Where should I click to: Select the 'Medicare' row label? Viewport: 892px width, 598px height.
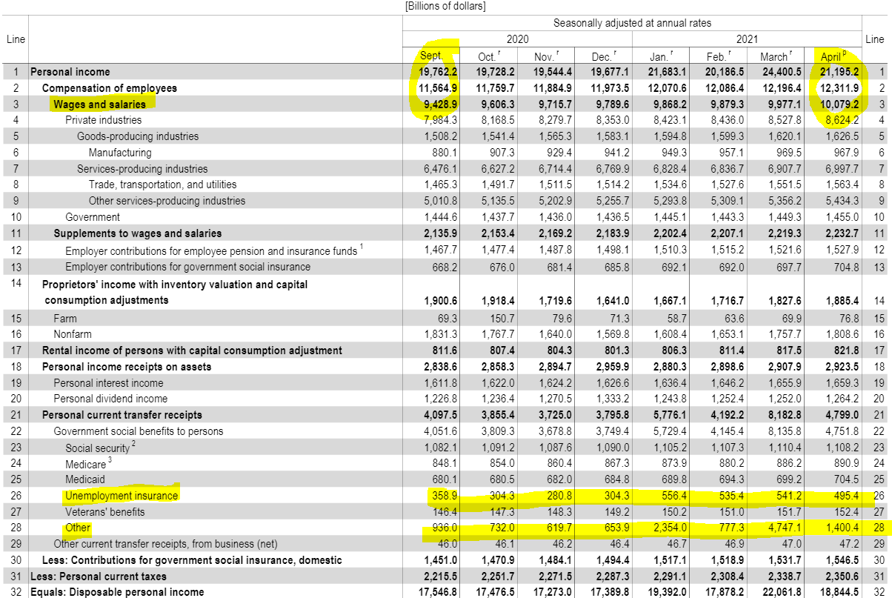pos(85,464)
